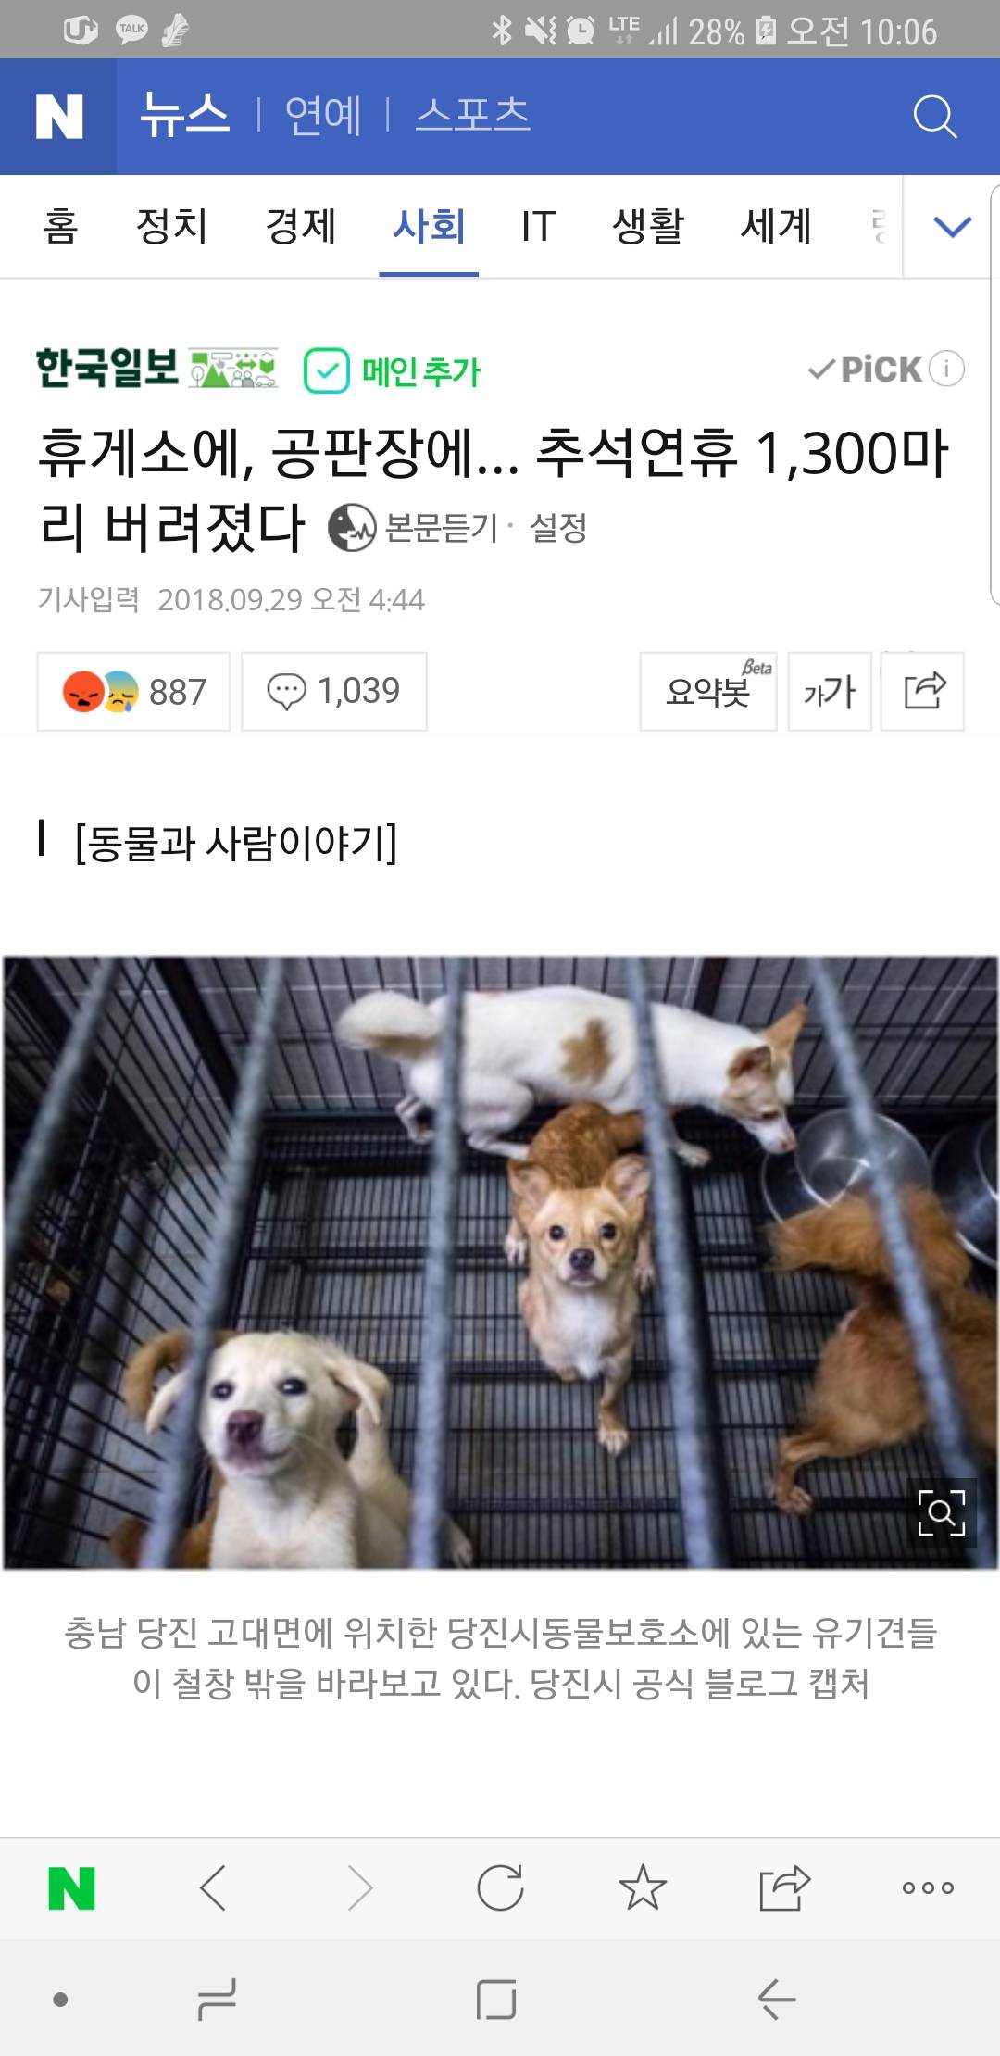
Task: Reload the page with the refresh icon
Action: pos(500,1888)
